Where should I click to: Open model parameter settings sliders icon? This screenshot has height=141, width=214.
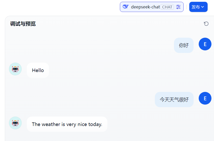178,7
